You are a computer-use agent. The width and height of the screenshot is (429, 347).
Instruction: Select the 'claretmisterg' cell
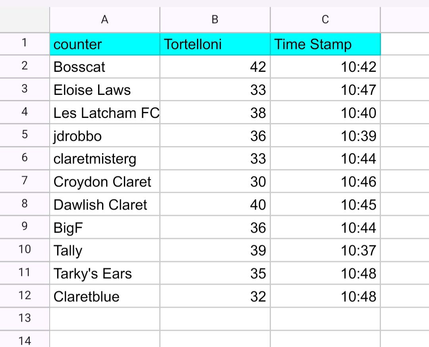point(104,159)
